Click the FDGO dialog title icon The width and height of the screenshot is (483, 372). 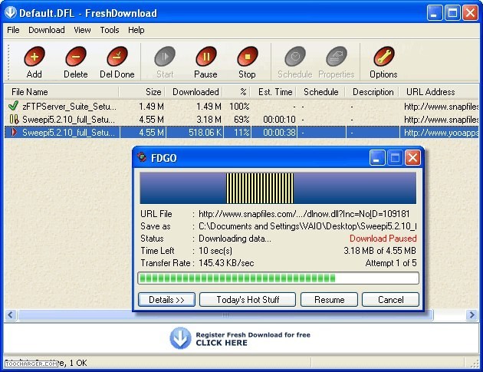pos(142,157)
